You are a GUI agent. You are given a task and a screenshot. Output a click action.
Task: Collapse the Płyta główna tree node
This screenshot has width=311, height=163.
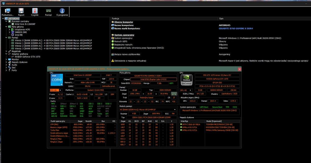(x=6, y=27)
